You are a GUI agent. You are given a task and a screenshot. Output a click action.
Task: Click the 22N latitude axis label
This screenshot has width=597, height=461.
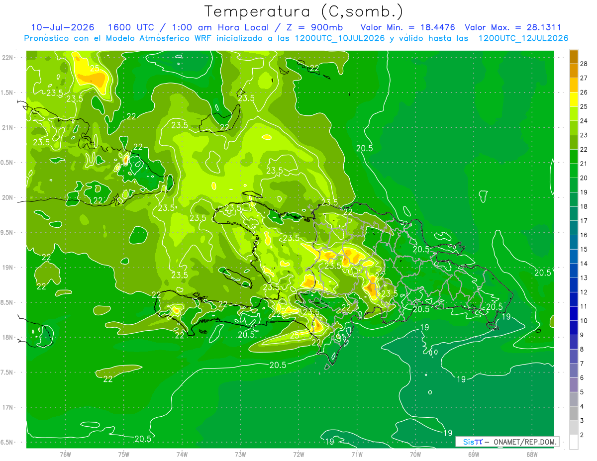tap(8, 57)
